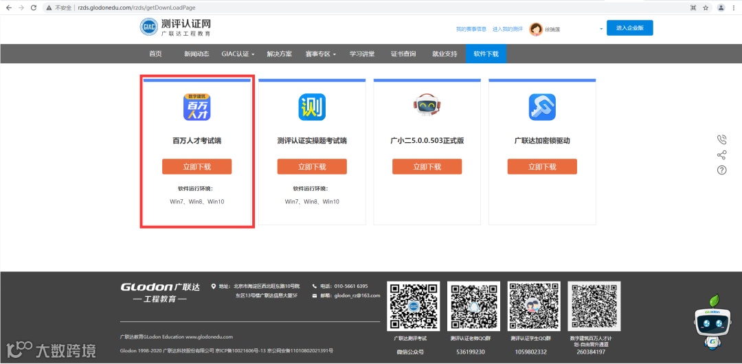
Task: Click the GIAC site logo
Action: pos(176,27)
